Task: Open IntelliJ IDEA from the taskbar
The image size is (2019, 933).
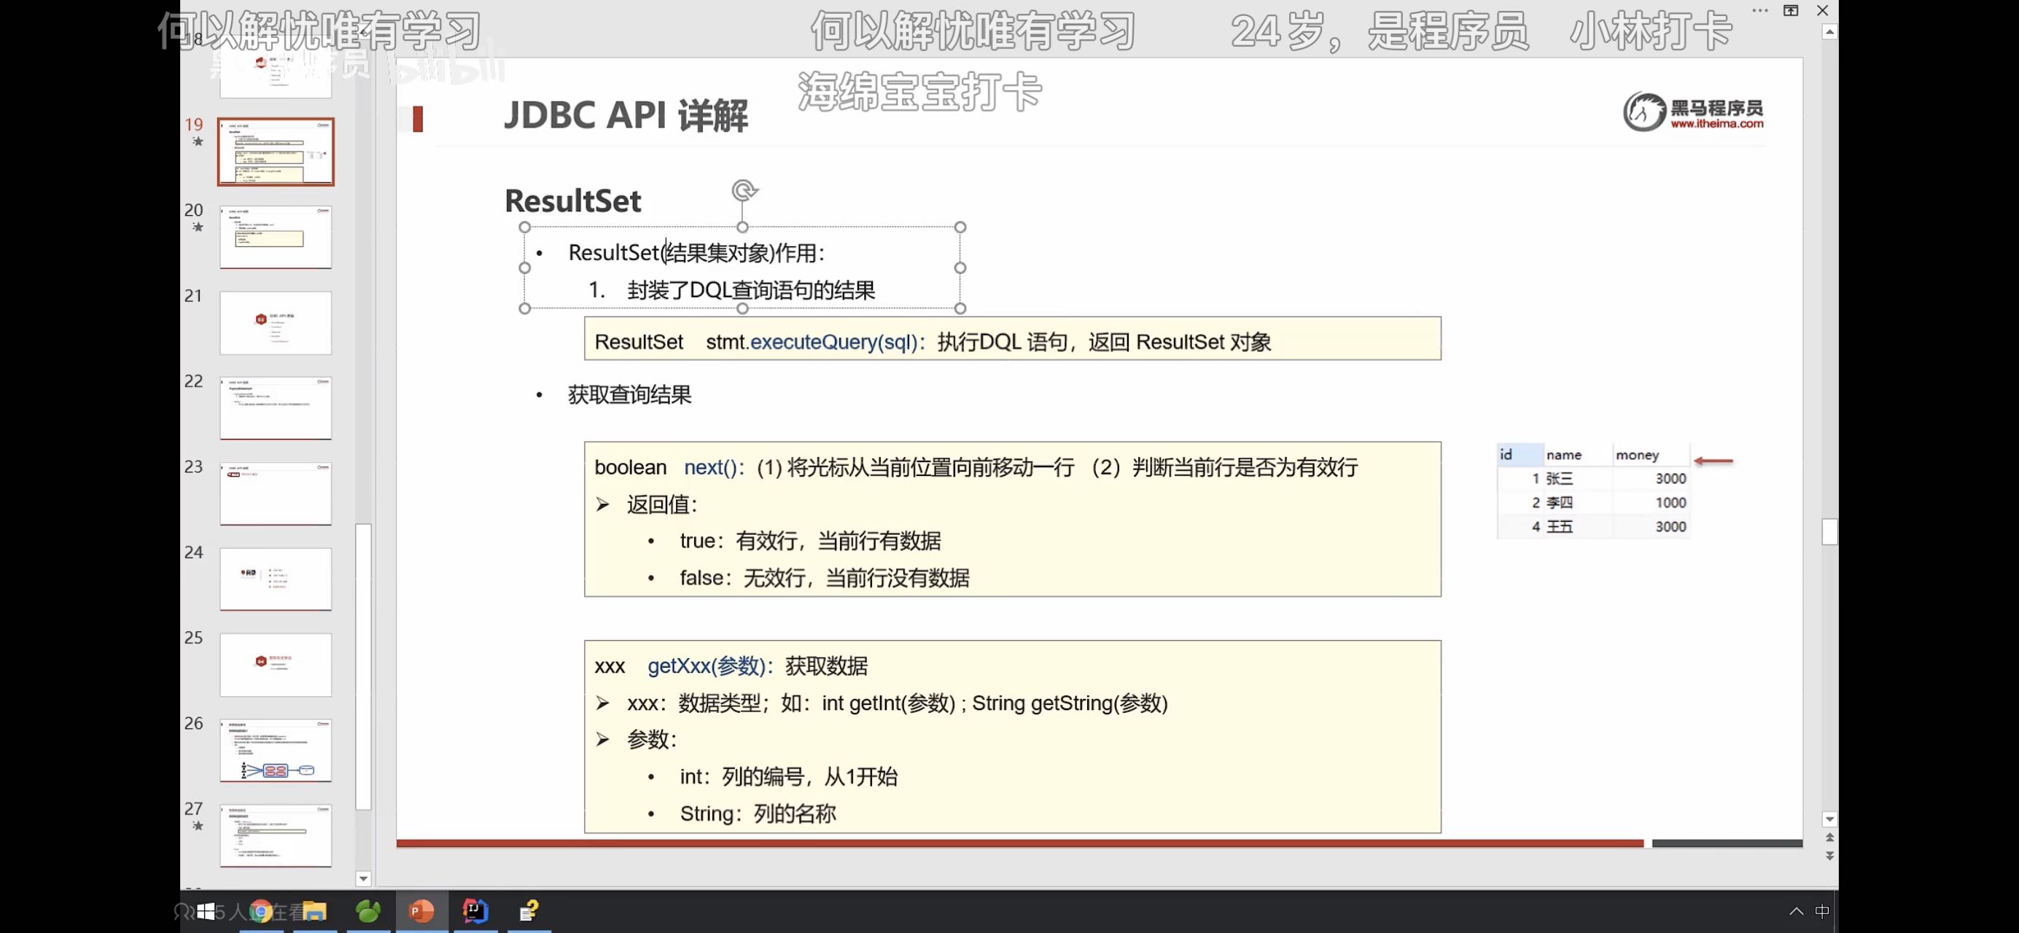Action: coord(475,911)
